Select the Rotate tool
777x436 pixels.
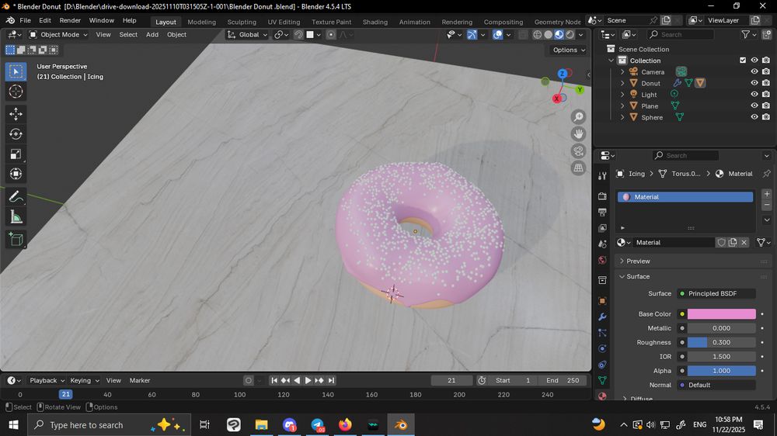pos(16,134)
